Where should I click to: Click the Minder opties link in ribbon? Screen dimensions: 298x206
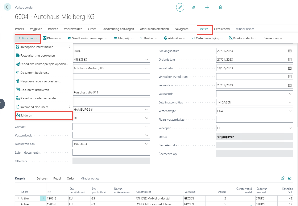(x=245, y=29)
